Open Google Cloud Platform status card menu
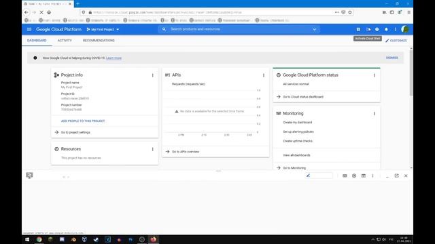Screen dimensions: 435x244 (375, 75)
